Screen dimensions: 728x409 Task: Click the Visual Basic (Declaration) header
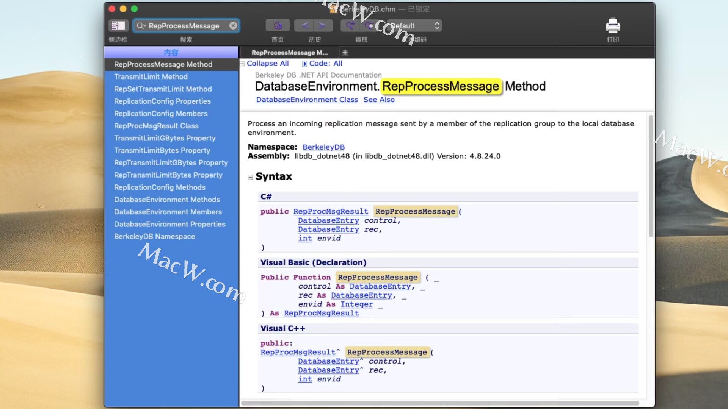tap(448, 262)
